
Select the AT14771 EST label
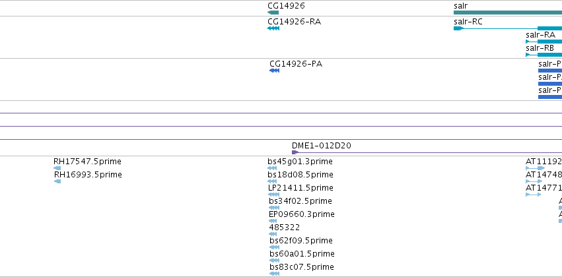point(544,188)
